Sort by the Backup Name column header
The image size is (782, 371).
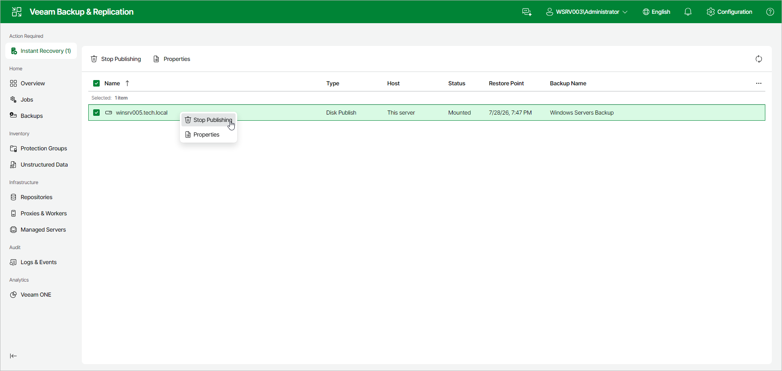568,83
